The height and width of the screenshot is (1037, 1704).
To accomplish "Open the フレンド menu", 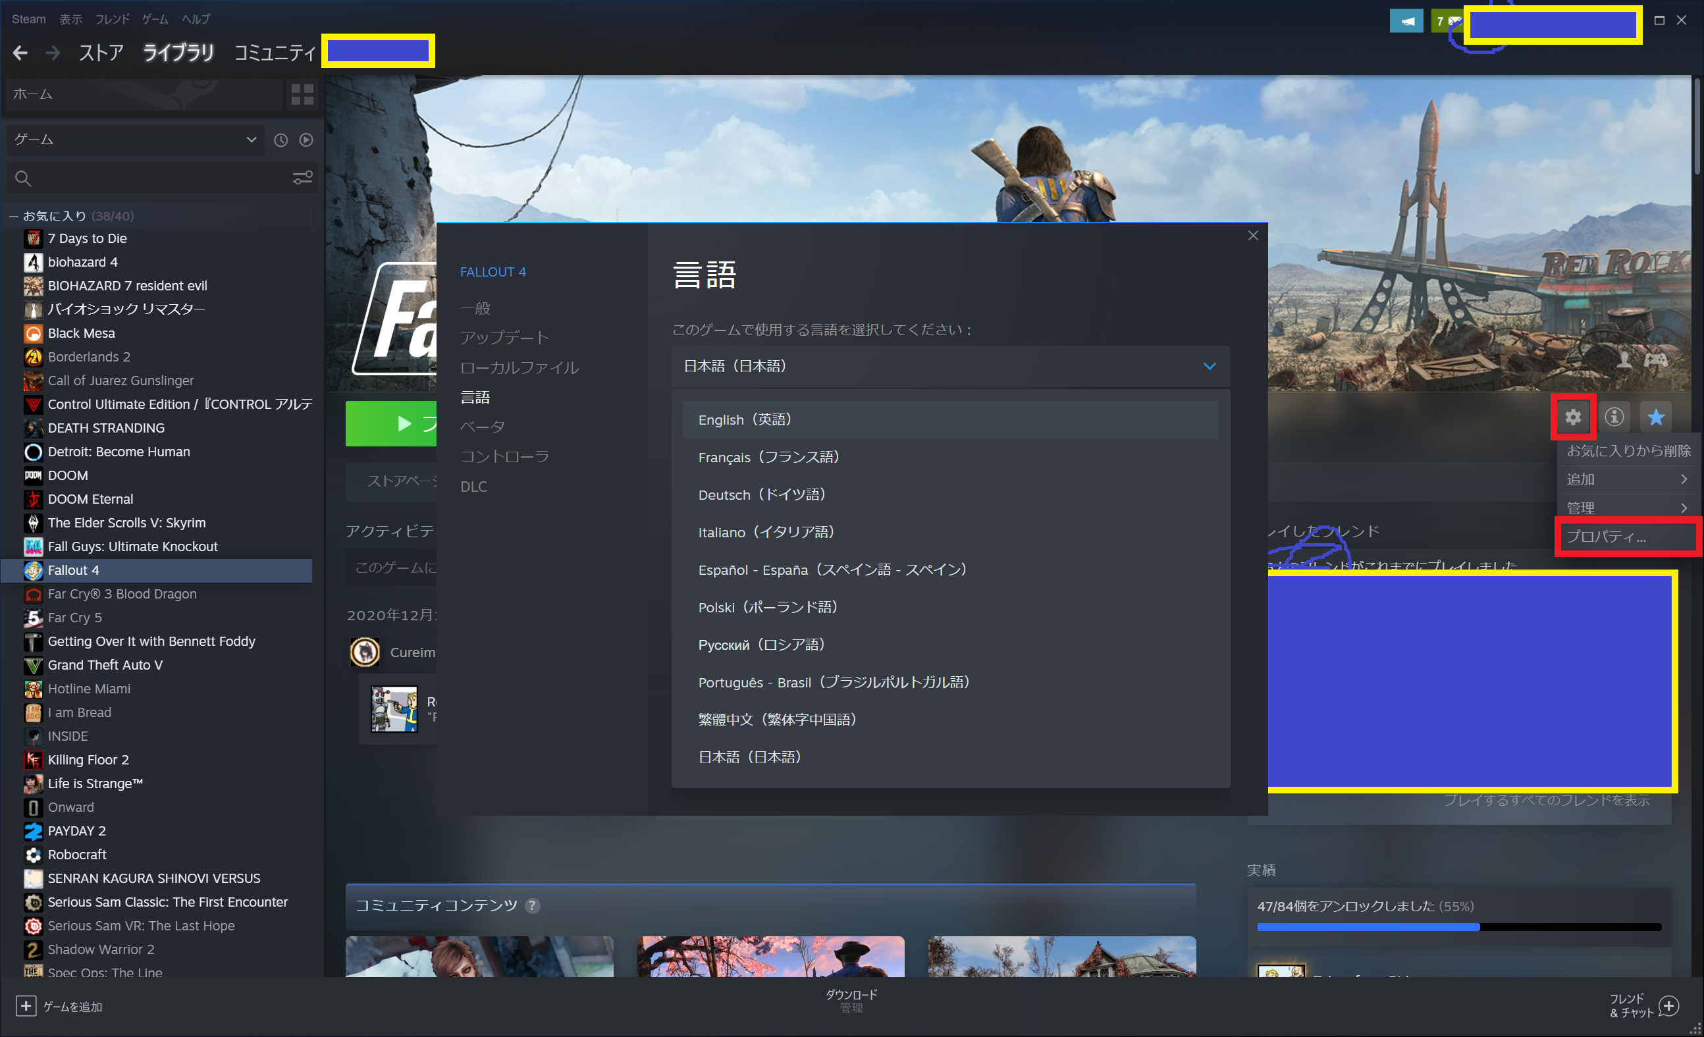I will [112, 18].
